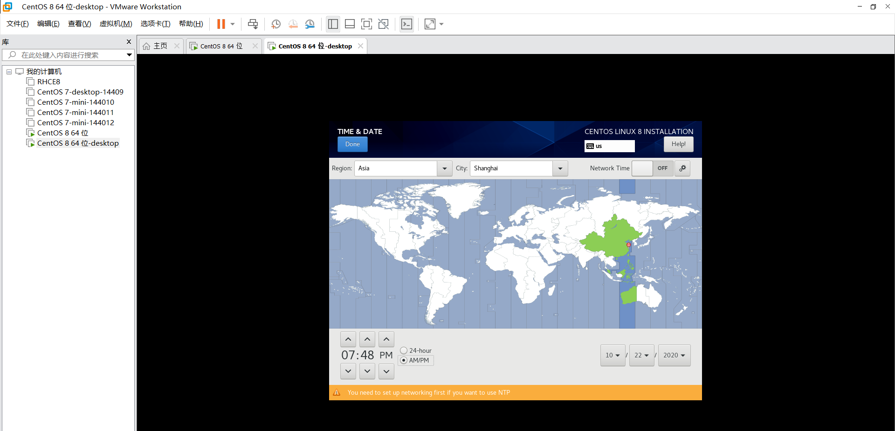Select CentOS 7-mini-144011 VM

[x=76, y=113]
